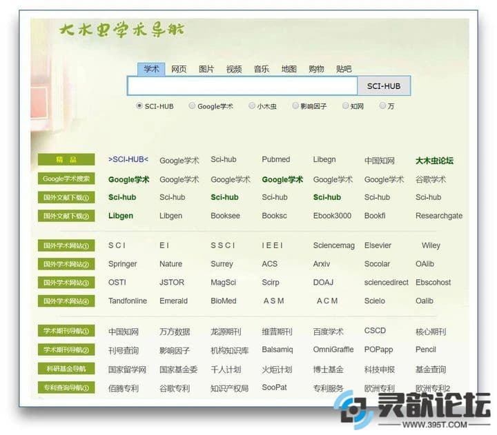Visit the DOAJ link
This screenshot has height=435, width=497.
(323, 282)
